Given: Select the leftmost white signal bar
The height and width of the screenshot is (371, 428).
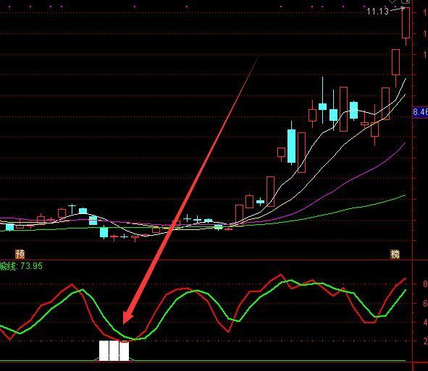Looking at the screenshot, I should coord(104,351).
